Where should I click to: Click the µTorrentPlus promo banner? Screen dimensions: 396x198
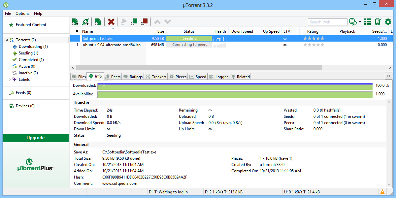pyautogui.click(x=36, y=165)
